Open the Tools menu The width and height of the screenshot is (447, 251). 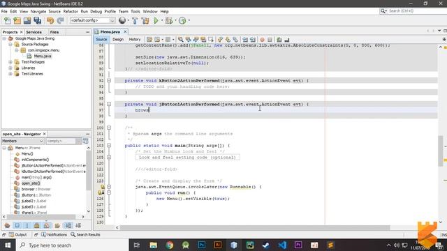[x=135, y=11]
